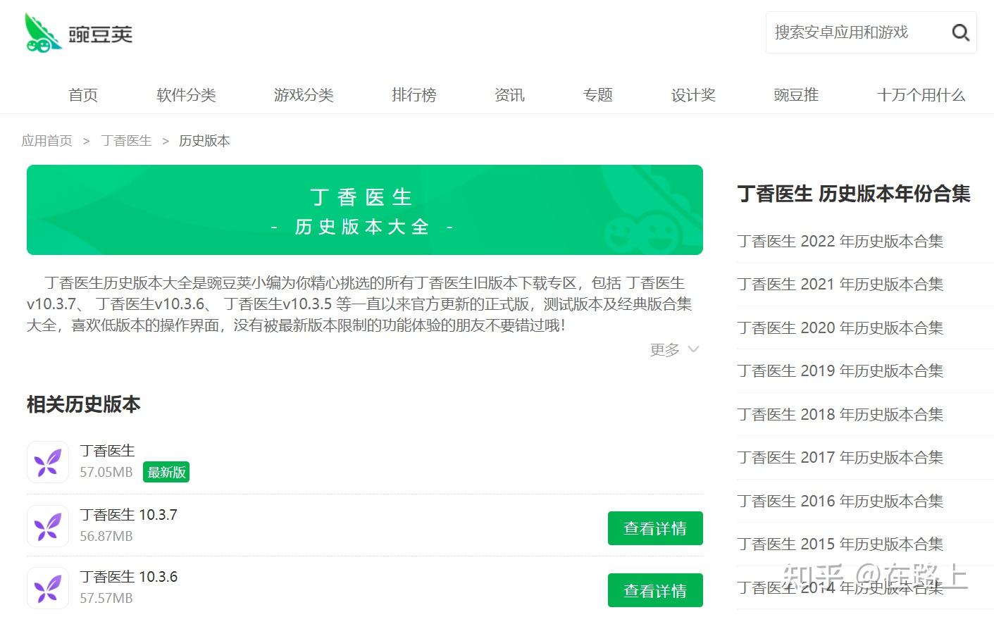The width and height of the screenshot is (994, 617).
Task: Open 丁香医生 2019 年历史版本合集
Action: 840,370
